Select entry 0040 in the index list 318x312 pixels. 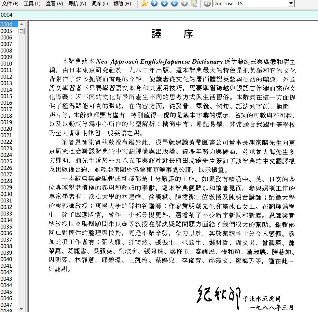[x=9, y=259]
